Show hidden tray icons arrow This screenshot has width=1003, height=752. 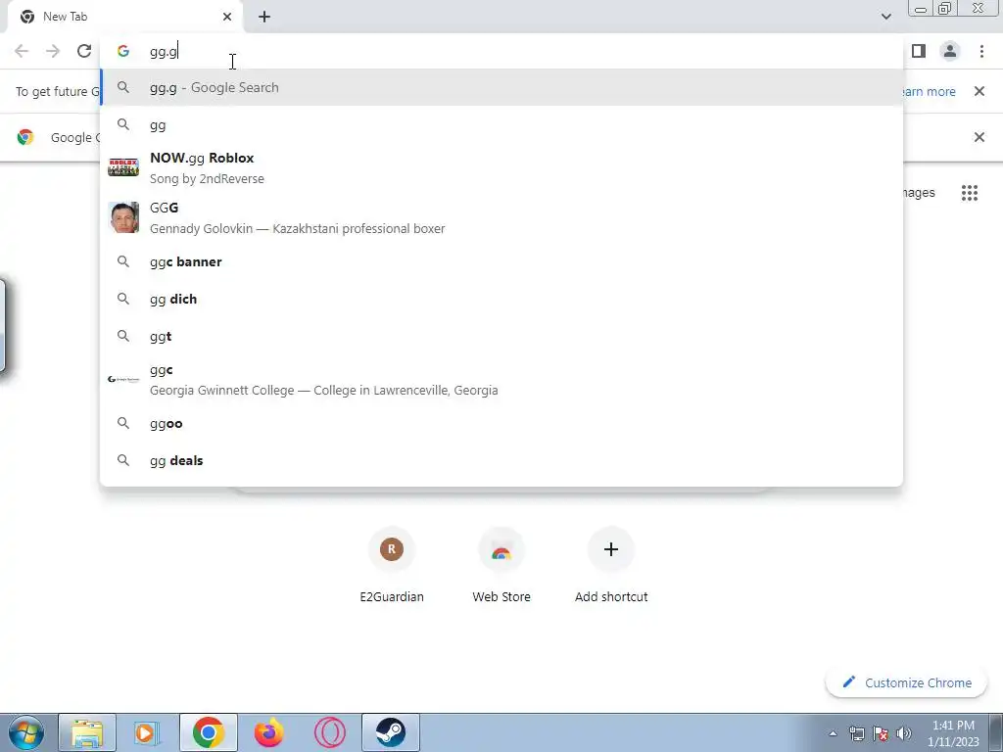pyautogui.click(x=833, y=733)
